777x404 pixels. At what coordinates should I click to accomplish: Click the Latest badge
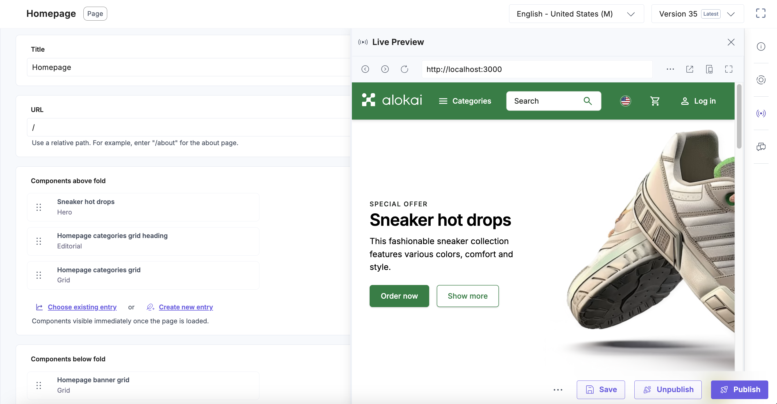711,14
